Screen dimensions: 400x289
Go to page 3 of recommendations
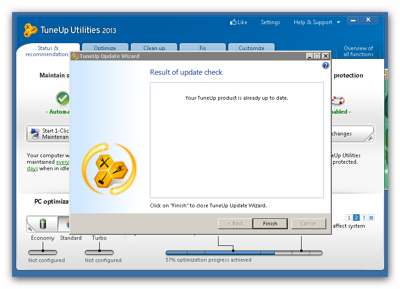pyautogui.click(x=364, y=218)
